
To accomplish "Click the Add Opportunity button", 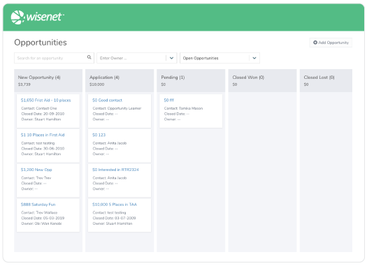I will [x=331, y=43].
